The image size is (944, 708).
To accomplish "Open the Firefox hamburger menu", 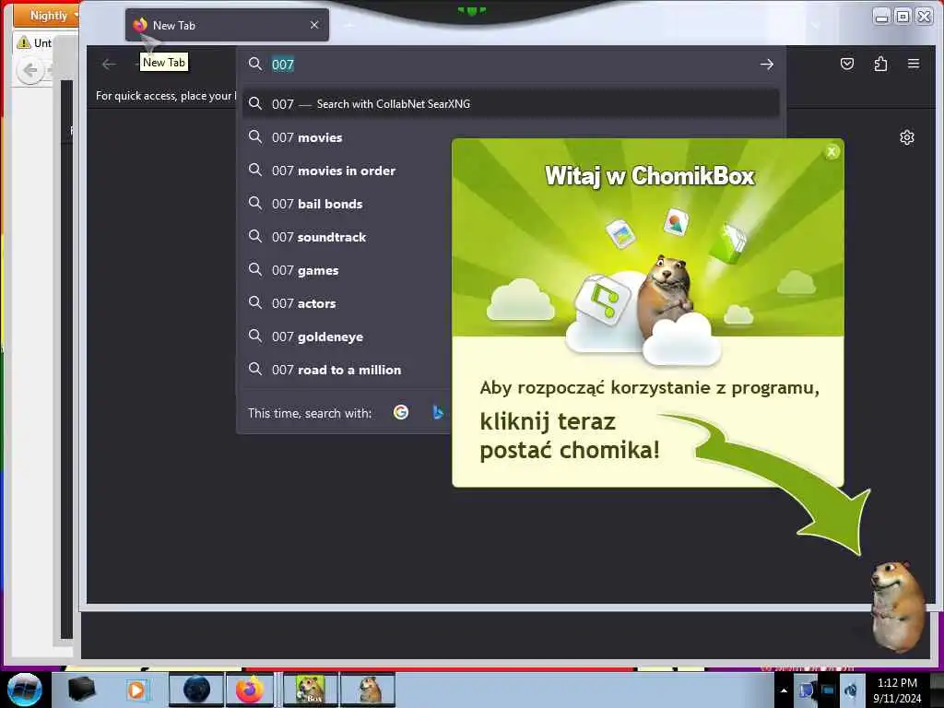I will click(x=914, y=64).
